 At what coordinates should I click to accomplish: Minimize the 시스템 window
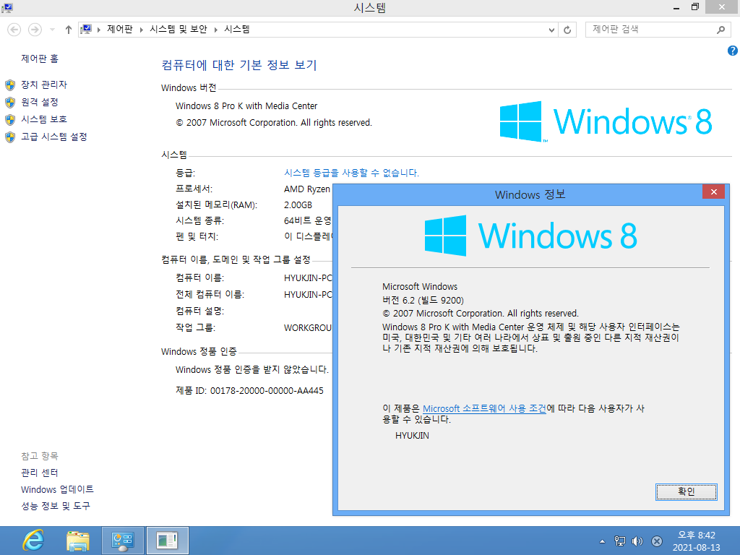tap(676, 7)
